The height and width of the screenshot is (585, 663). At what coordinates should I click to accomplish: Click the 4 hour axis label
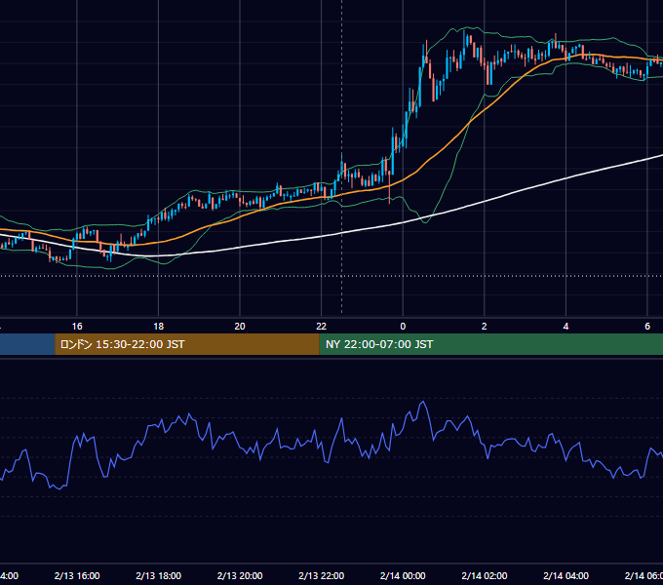coord(565,327)
